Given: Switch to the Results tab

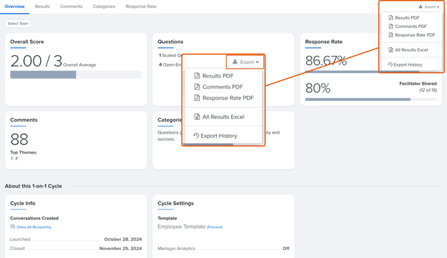Looking at the screenshot, I should 42,6.
